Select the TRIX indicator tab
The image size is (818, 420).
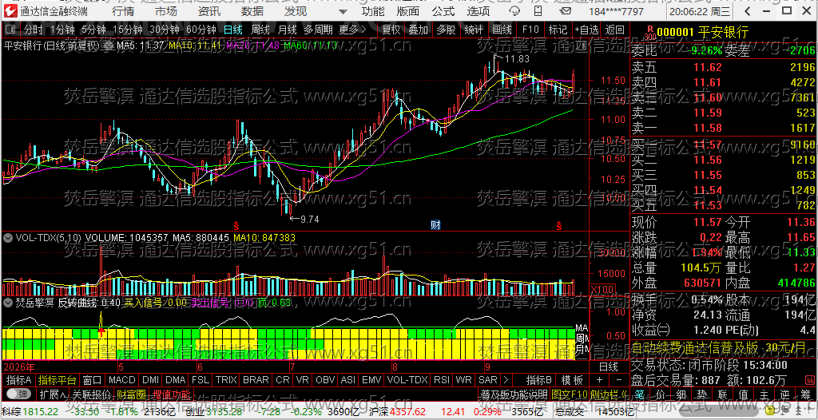226,380
